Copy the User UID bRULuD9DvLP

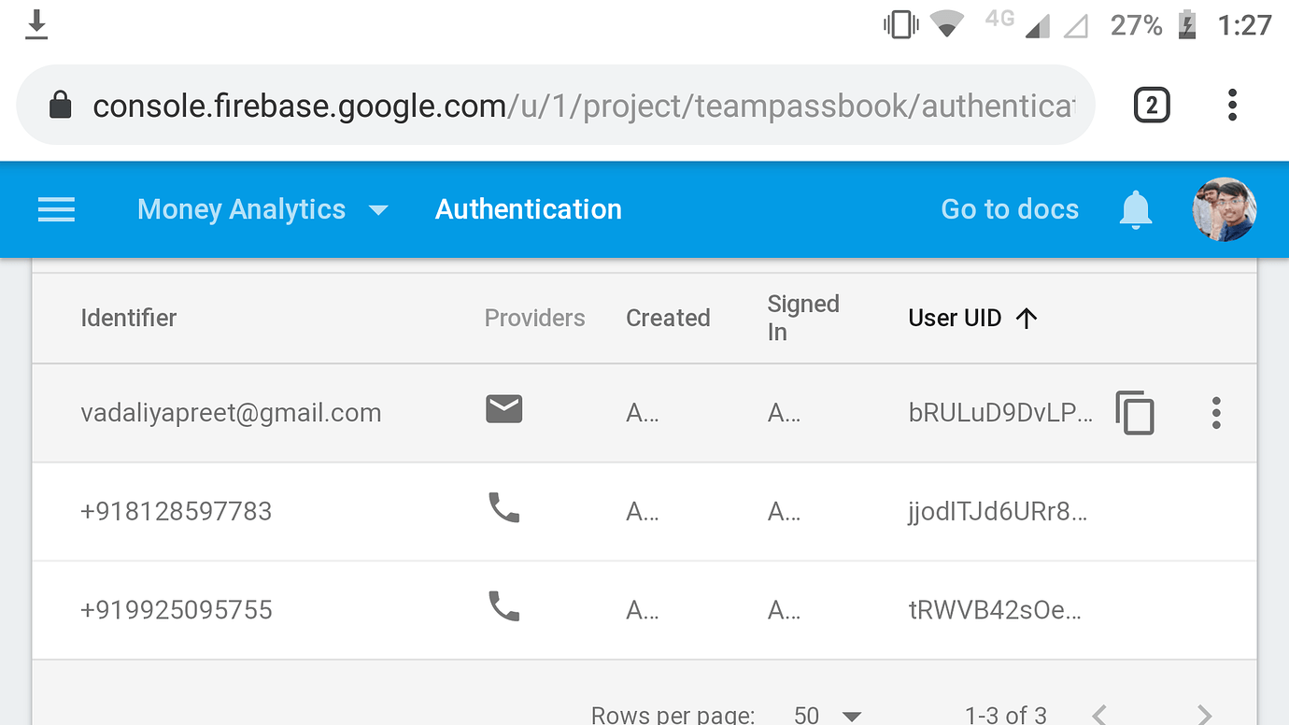tap(1136, 412)
